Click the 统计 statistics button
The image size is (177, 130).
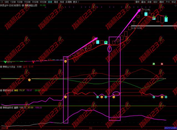pyautogui.click(x=156, y=2)
